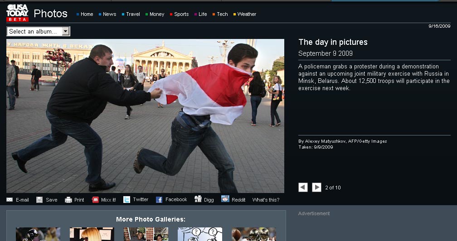Share using the Facebook icon

[159, 200]
